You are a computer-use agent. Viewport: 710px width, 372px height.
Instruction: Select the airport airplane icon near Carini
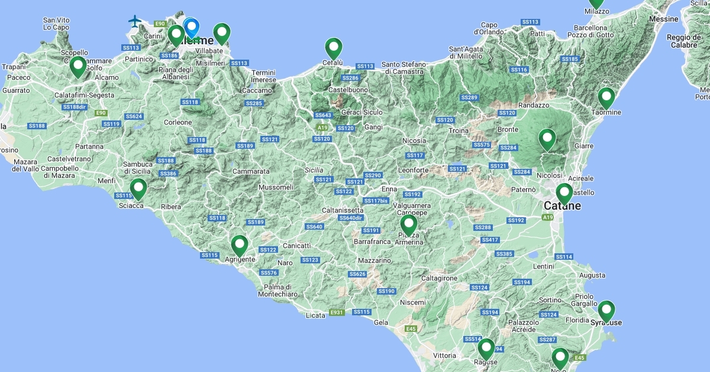tap(135, 21)
